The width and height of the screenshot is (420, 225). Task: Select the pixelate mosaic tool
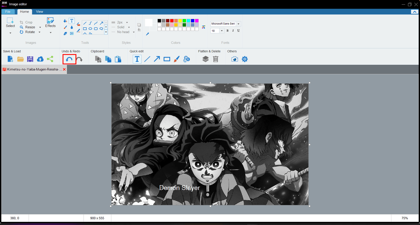[x=72, y=33]
